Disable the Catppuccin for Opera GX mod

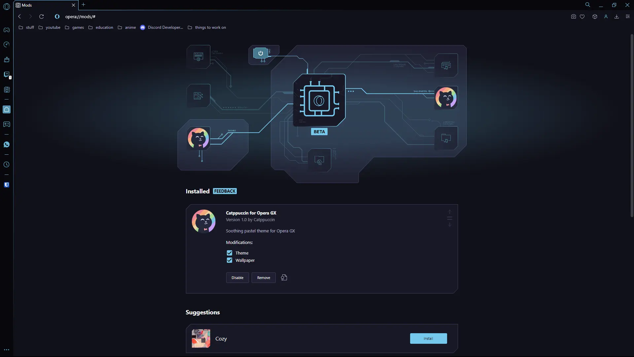pos(237,278)
